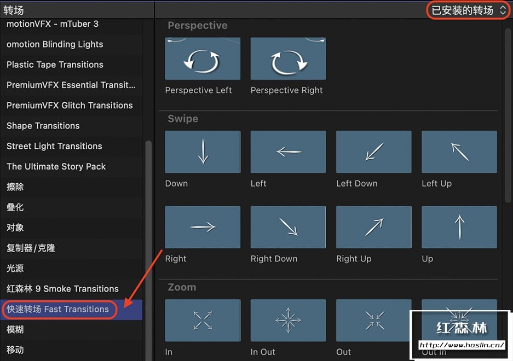Choose the 模糊 transitions category
Image resolution: width=513 pixels, height=361 pixels.
point(71,330)
